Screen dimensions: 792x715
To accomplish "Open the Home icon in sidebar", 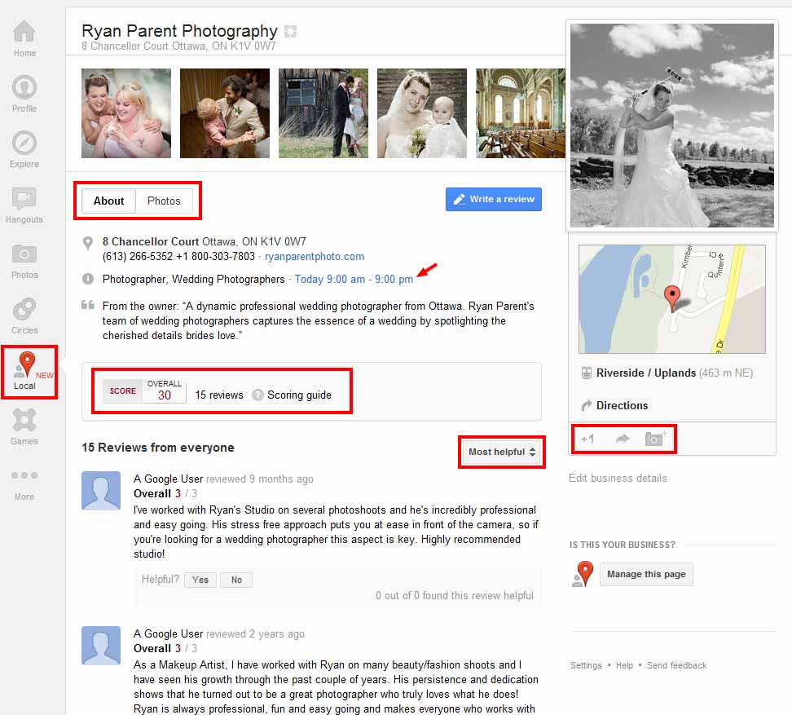I will (x=24, y=32).
